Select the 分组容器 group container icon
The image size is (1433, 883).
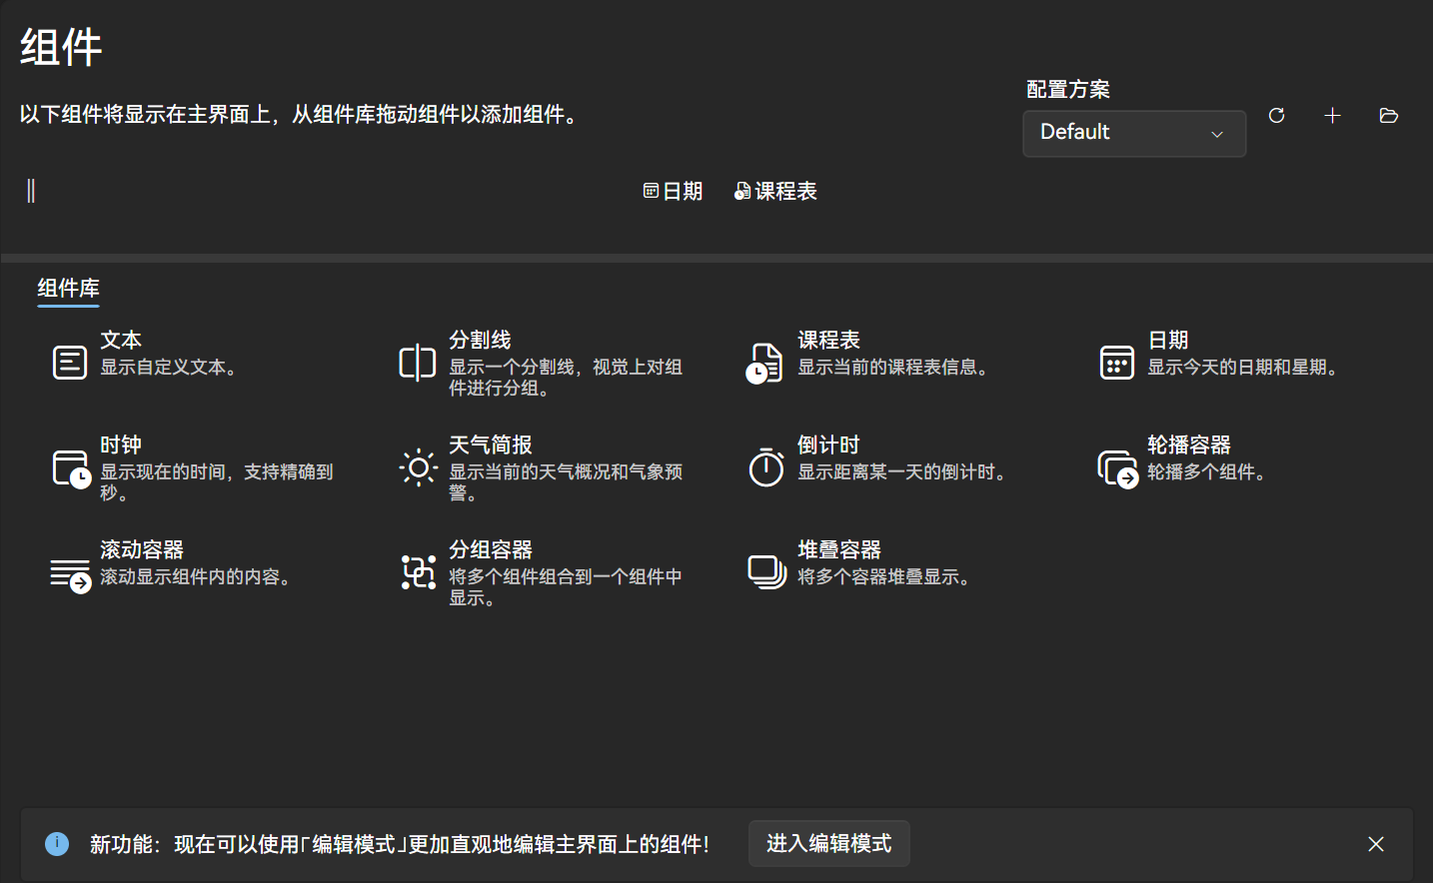coord(418,571)
